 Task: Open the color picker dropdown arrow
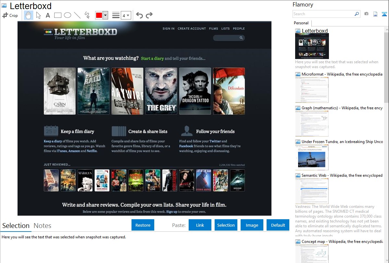[x=105, y=15]
